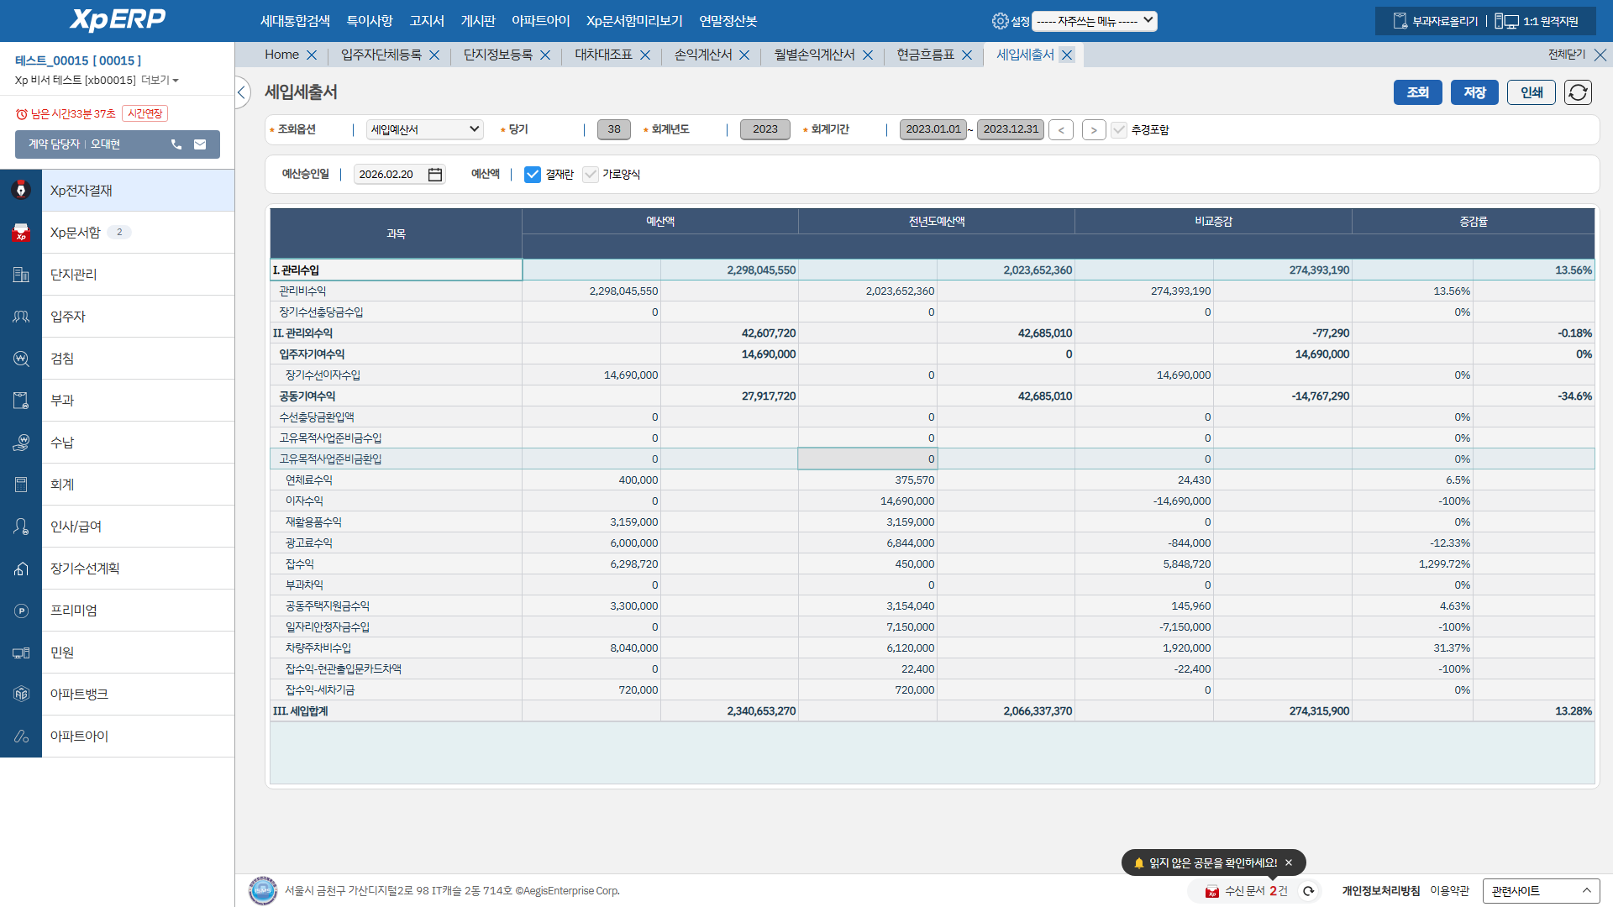Expand the 자주쓰는 메뉴 dropdown
The image size is (1613, 907).
pyautogui.click(x=1094, y=21)
